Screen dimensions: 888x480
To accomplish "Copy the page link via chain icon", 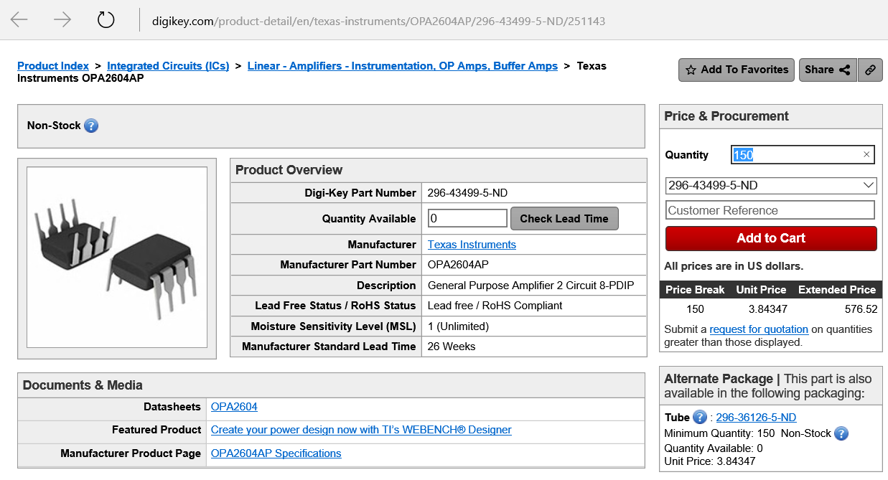I will click(x=870, y=70).
